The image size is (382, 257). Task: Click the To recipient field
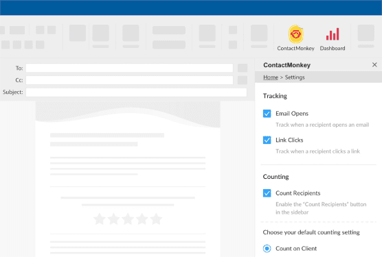[x=129, y=68]
